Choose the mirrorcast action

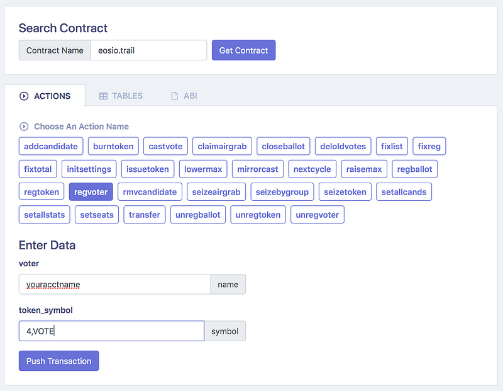tap(258, 169)
